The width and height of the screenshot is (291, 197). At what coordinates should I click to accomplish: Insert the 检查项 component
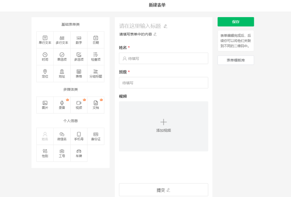(x=96, y=57)
